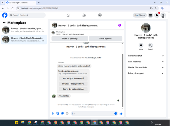This screenshot has width=170, height=126.
Task: Open conversation information purple icon
Action: (x=120, y=25)
